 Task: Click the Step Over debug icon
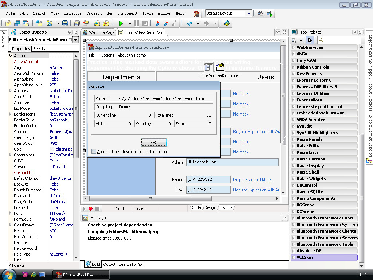coord(166,23)
